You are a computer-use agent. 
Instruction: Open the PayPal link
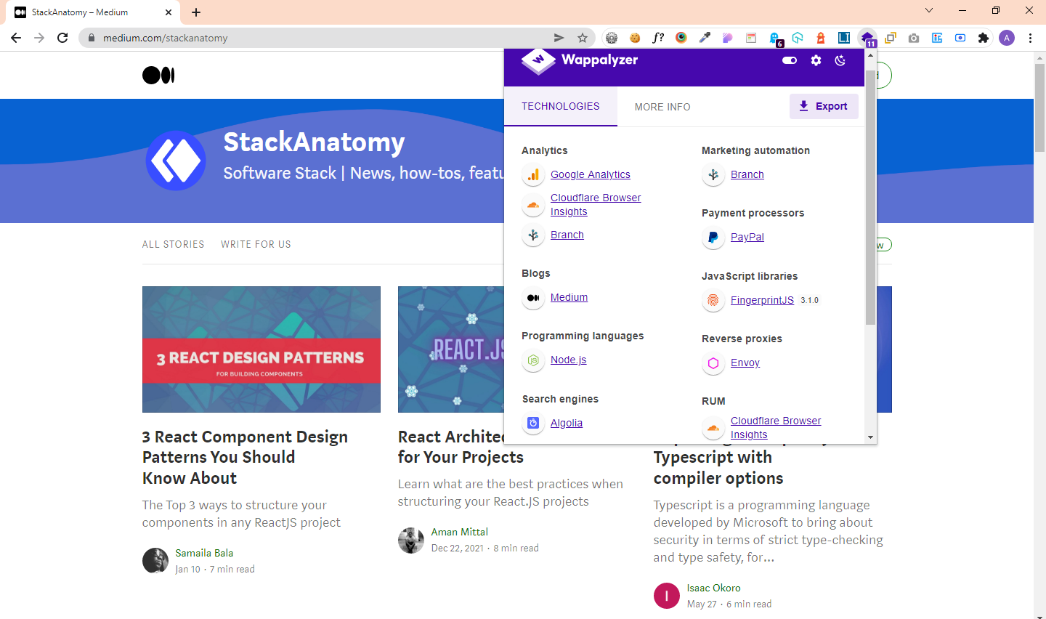(747, 237)
